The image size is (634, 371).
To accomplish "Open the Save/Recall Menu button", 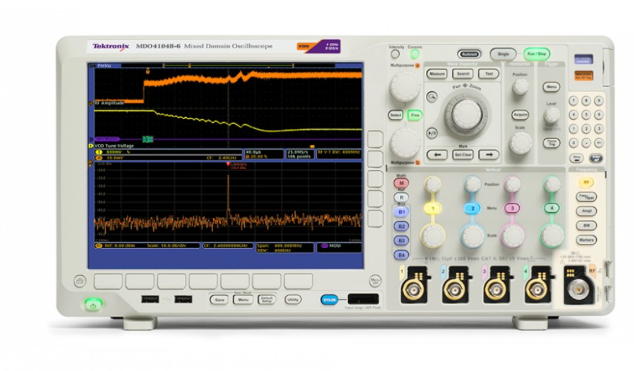I will click(243, 300).
